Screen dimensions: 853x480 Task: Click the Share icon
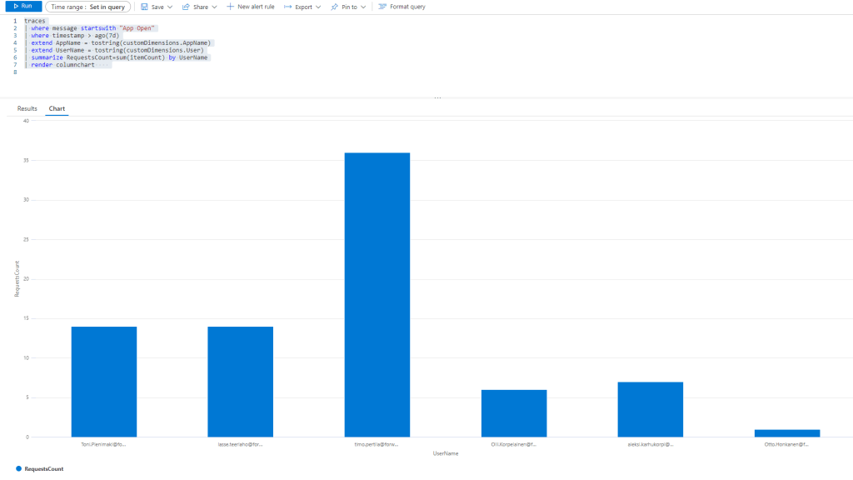click(186, 7)
